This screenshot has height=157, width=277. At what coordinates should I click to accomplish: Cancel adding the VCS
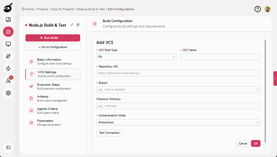click(243, 144)
